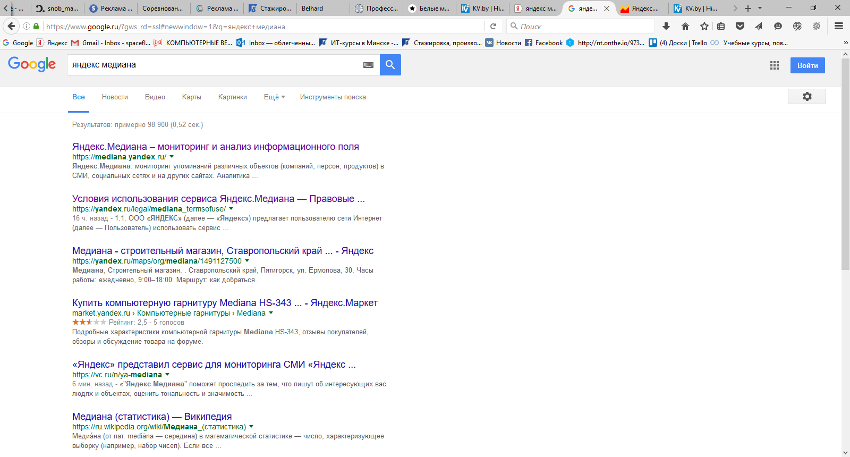850x457 pixels.
Task: Open the Медиана строительный магазин result
Action: [x=223, y=251]
